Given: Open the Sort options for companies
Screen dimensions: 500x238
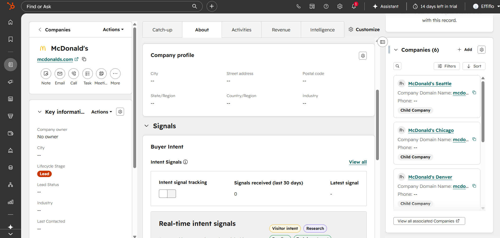Looking at the screenshot, I should tap(474, 66).
